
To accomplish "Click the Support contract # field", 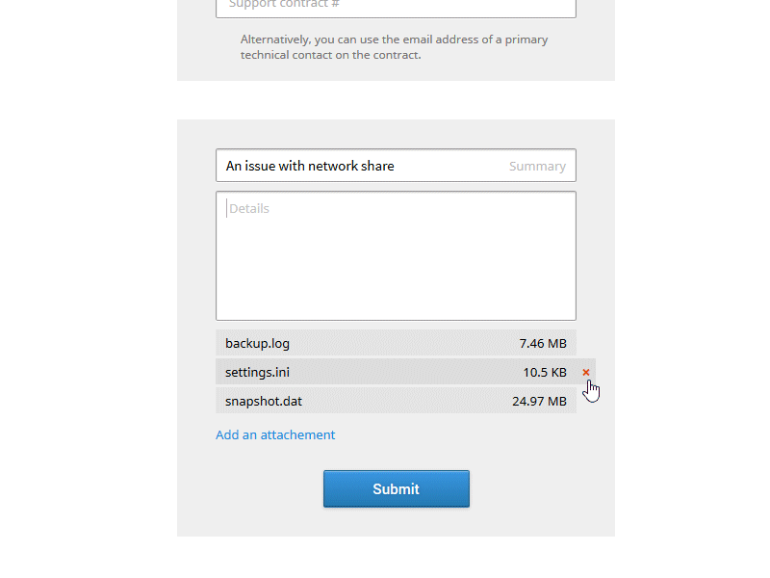I will (396, 6).
